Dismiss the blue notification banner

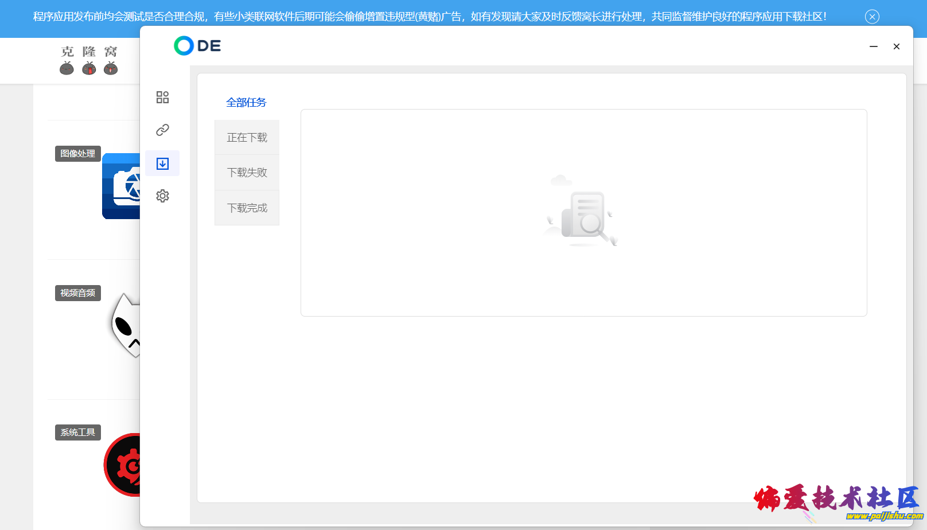(x=871, y=17)
